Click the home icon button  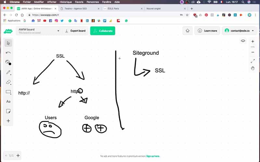tap(188, 31)
